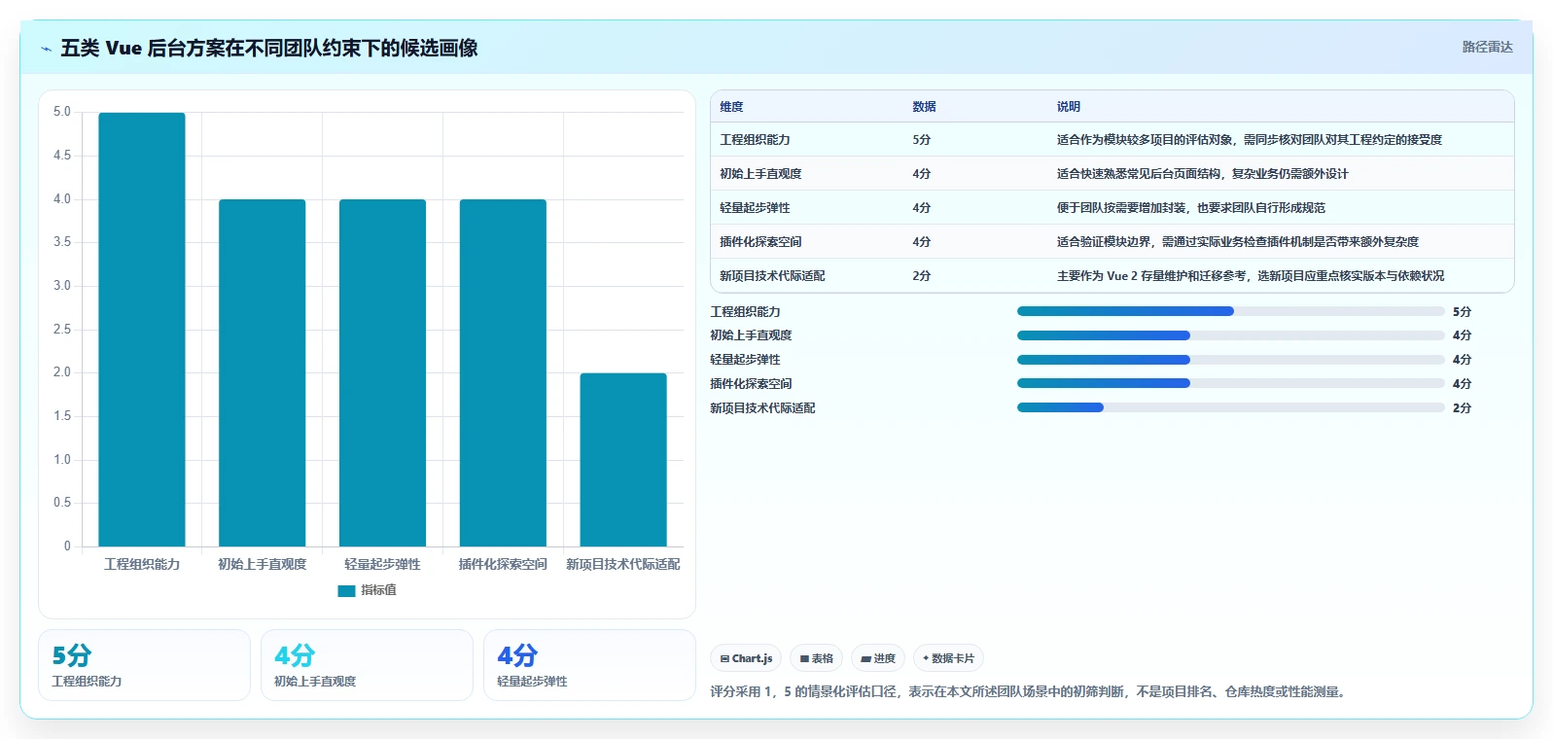The width and height of the screenshot is (1553, 739).
Task: Click the 2.5 y-axis tick label
Action: (62, 330)
